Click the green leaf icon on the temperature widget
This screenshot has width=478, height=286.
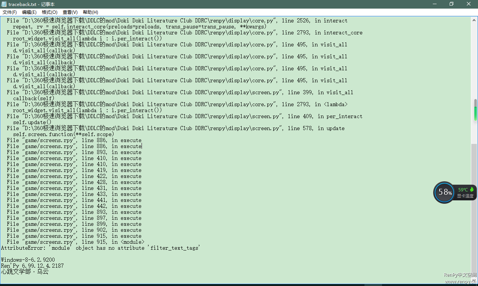(x=472, y=190)
